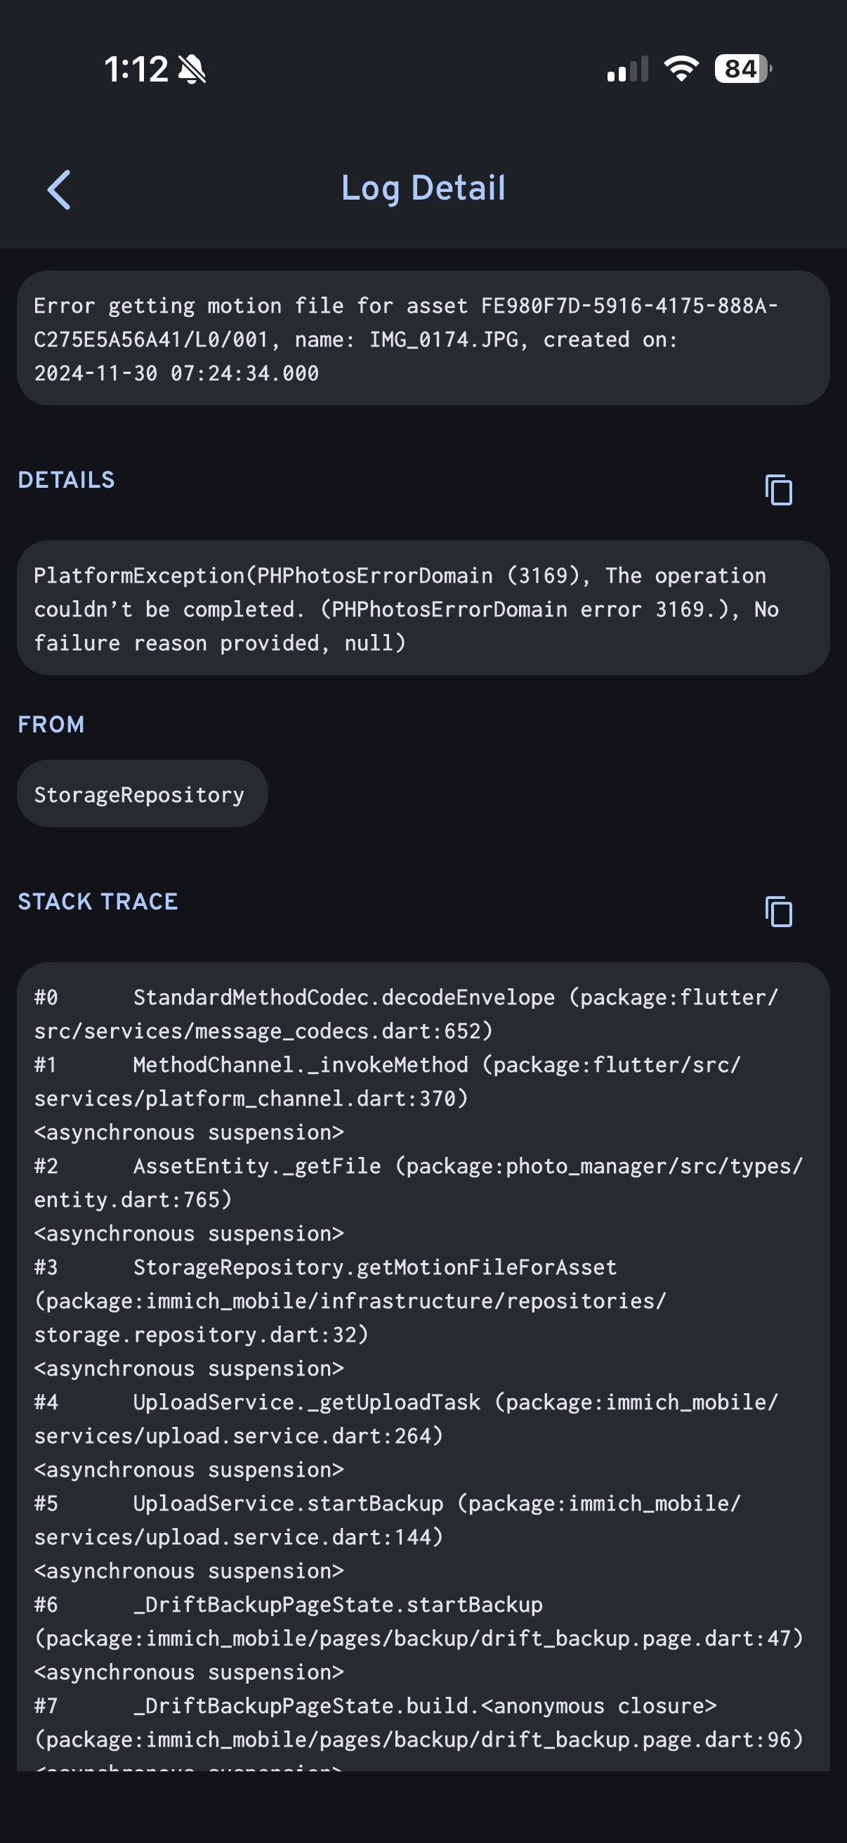Tap the clock time in status bar

(136, 70)
